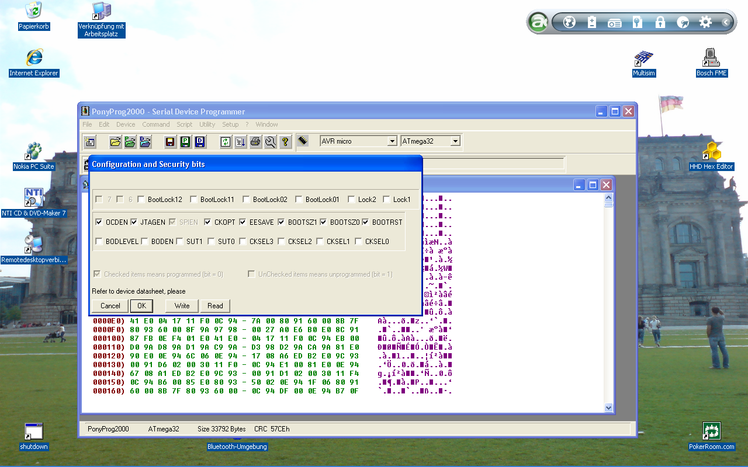Click hex view scrollbar up arrow
This screenshot has width=748, height=467.
click(608, 198)
